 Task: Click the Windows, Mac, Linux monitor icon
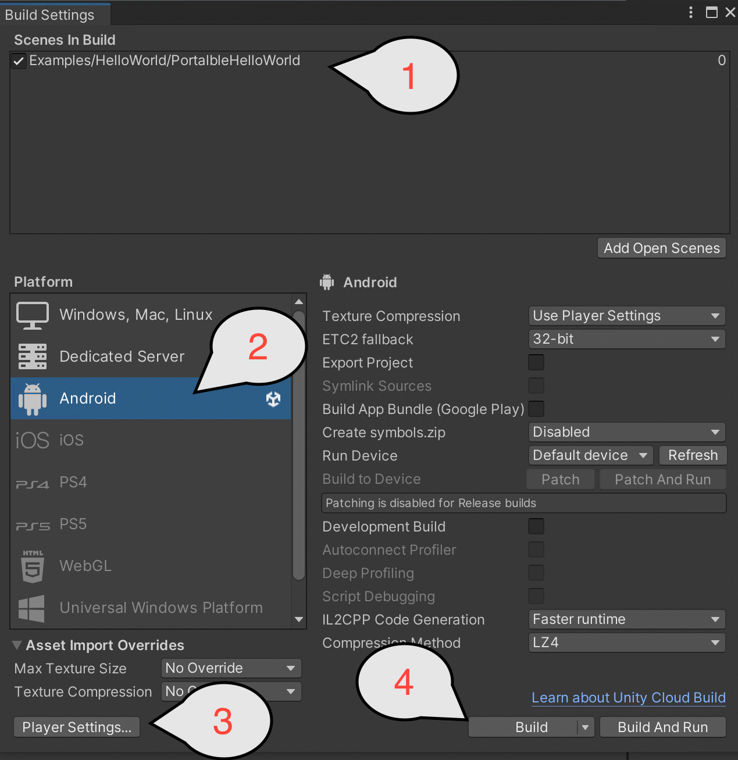click(x=33, y=315)
